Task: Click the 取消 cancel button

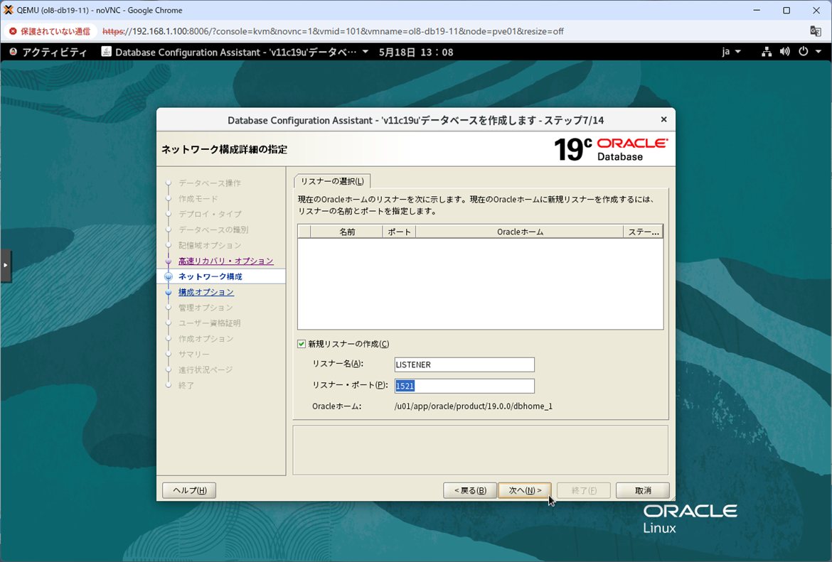Action: click(x=643, y=490)
